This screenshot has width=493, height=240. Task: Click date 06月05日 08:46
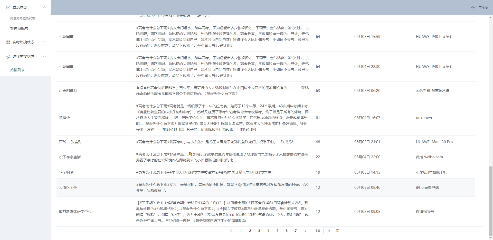click(367, 187)
